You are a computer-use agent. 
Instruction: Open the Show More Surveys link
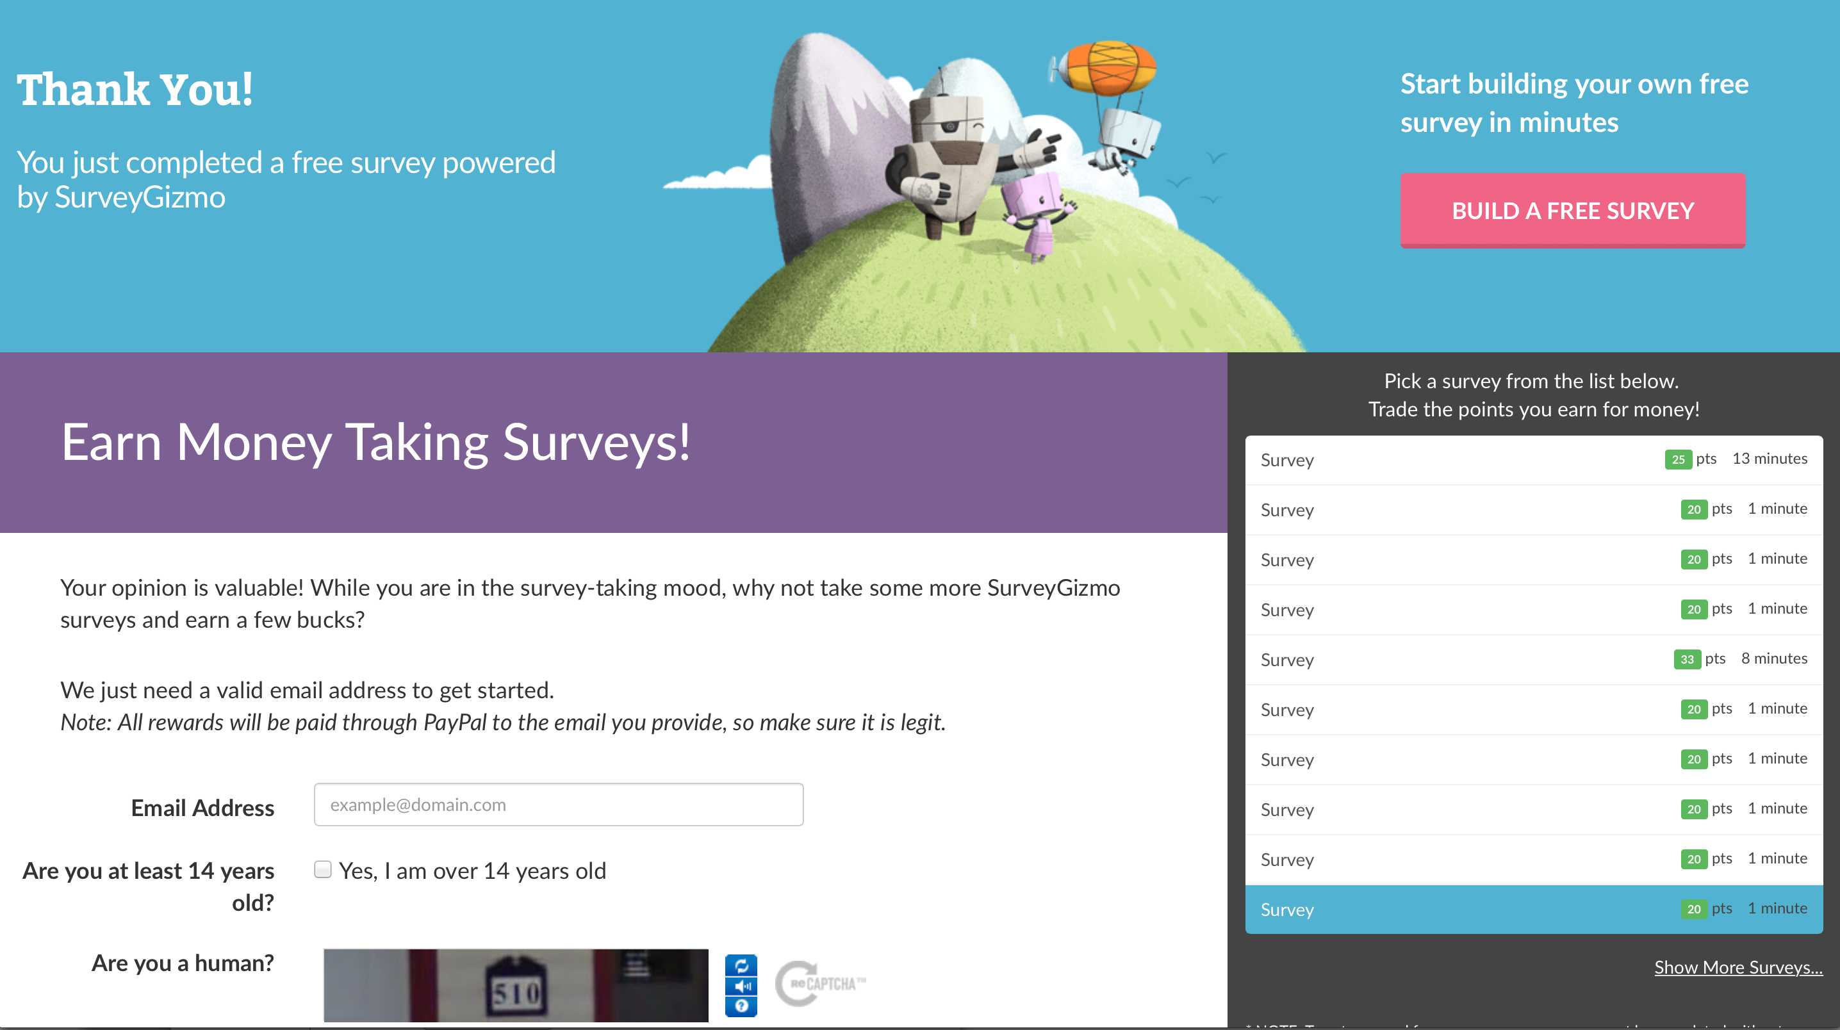[x=1738, y=967]
